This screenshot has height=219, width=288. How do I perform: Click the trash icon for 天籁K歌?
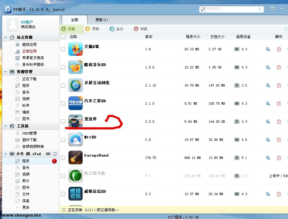click(279, 49)
